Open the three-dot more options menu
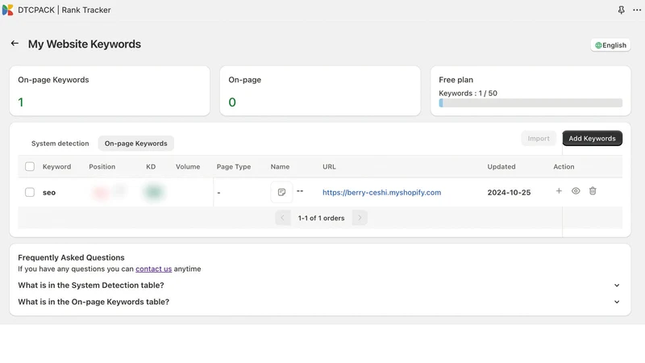Screen dimensions: 645x363 click(x=637, y=10)
